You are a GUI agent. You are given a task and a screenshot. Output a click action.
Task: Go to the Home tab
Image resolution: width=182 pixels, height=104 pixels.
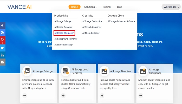click(74, 7)
